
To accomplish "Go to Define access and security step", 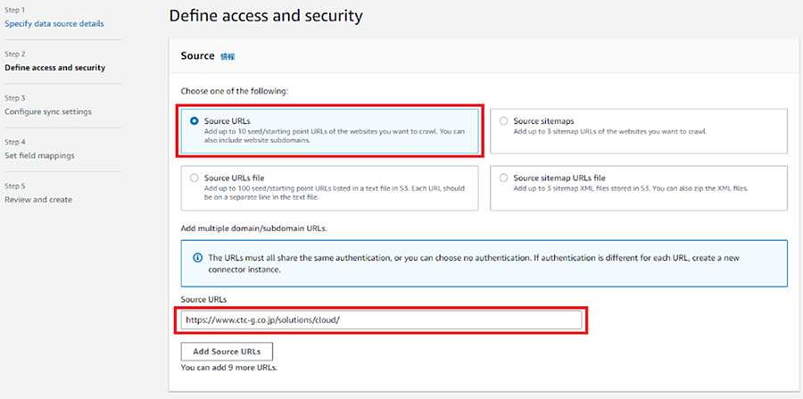I will click(x=54, y=68).
